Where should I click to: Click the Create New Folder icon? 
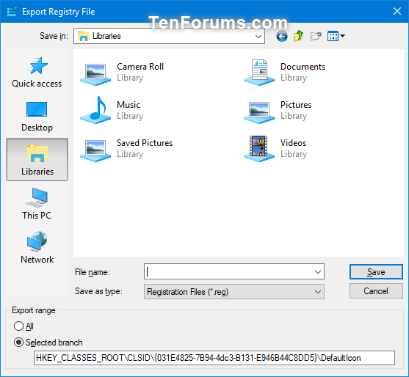pyautogui.click(x=316, y=36)
